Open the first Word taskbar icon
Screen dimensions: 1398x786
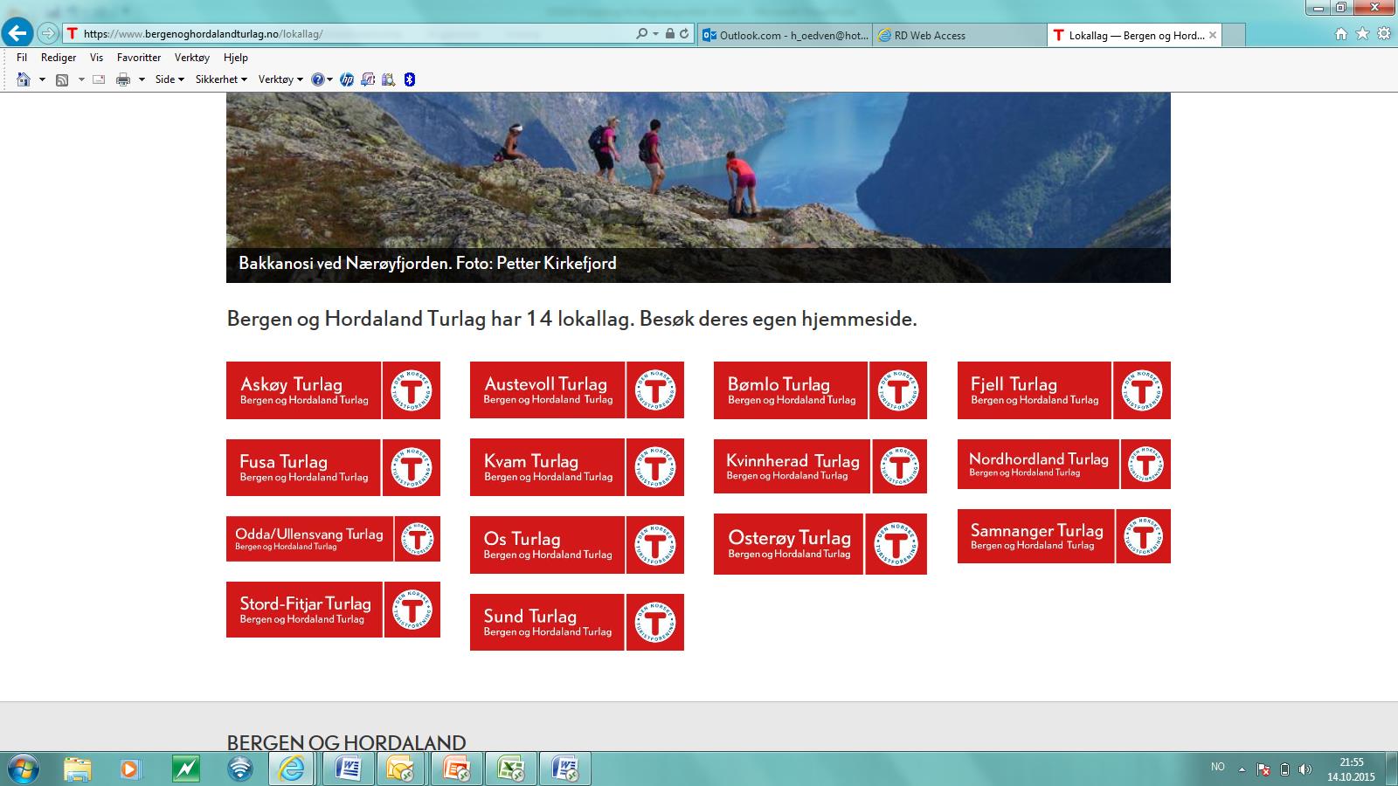348,769
